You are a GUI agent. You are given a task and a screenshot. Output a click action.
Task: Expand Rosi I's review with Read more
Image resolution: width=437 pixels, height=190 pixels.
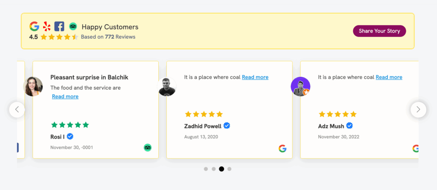pyautogui.click(x=65, y=96)
